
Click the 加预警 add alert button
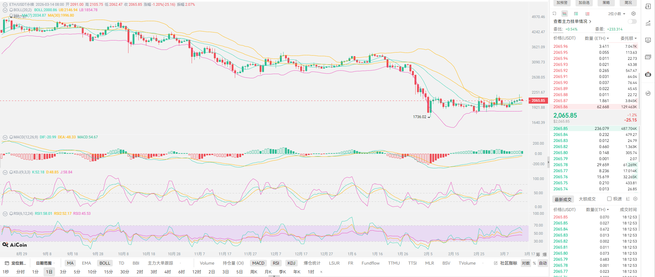pos(562,3)
